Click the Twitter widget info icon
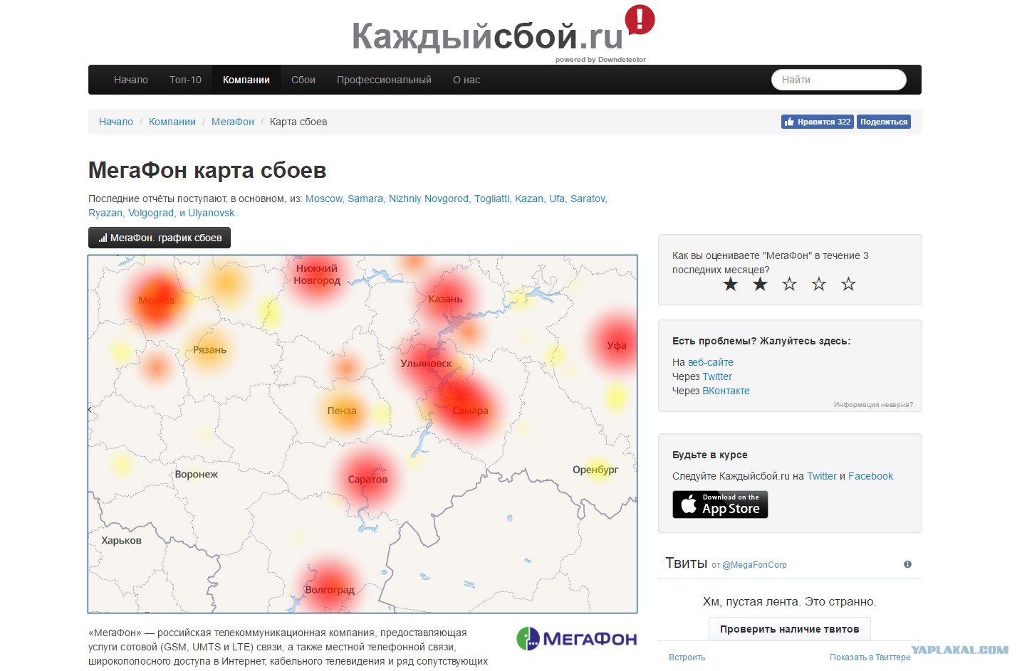 [x=907, y=564]
